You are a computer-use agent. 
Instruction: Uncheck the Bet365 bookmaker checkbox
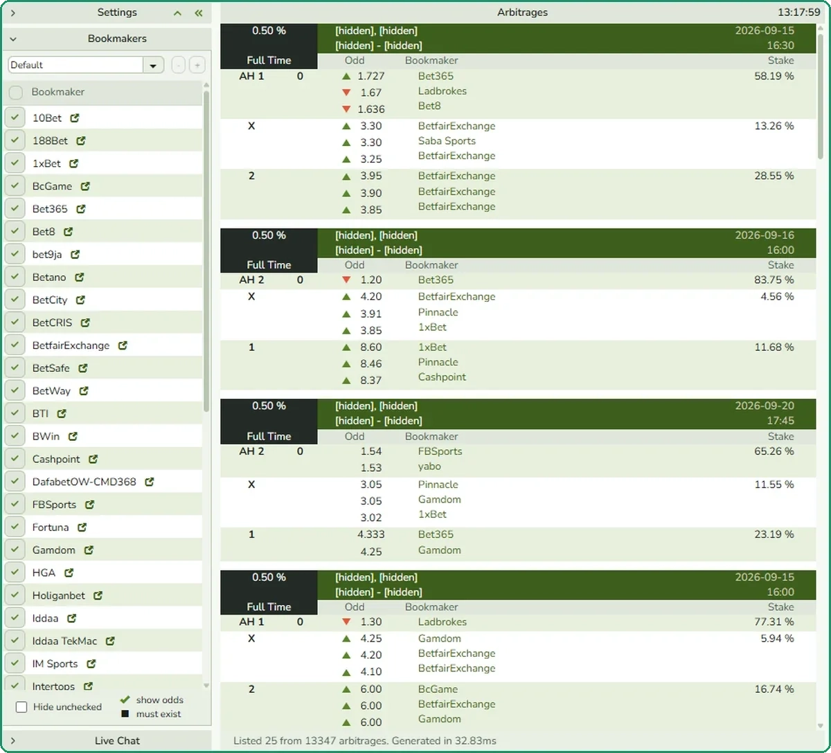coord(15,208)
